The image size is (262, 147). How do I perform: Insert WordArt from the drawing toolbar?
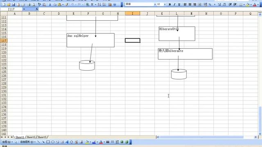[67, 142]
